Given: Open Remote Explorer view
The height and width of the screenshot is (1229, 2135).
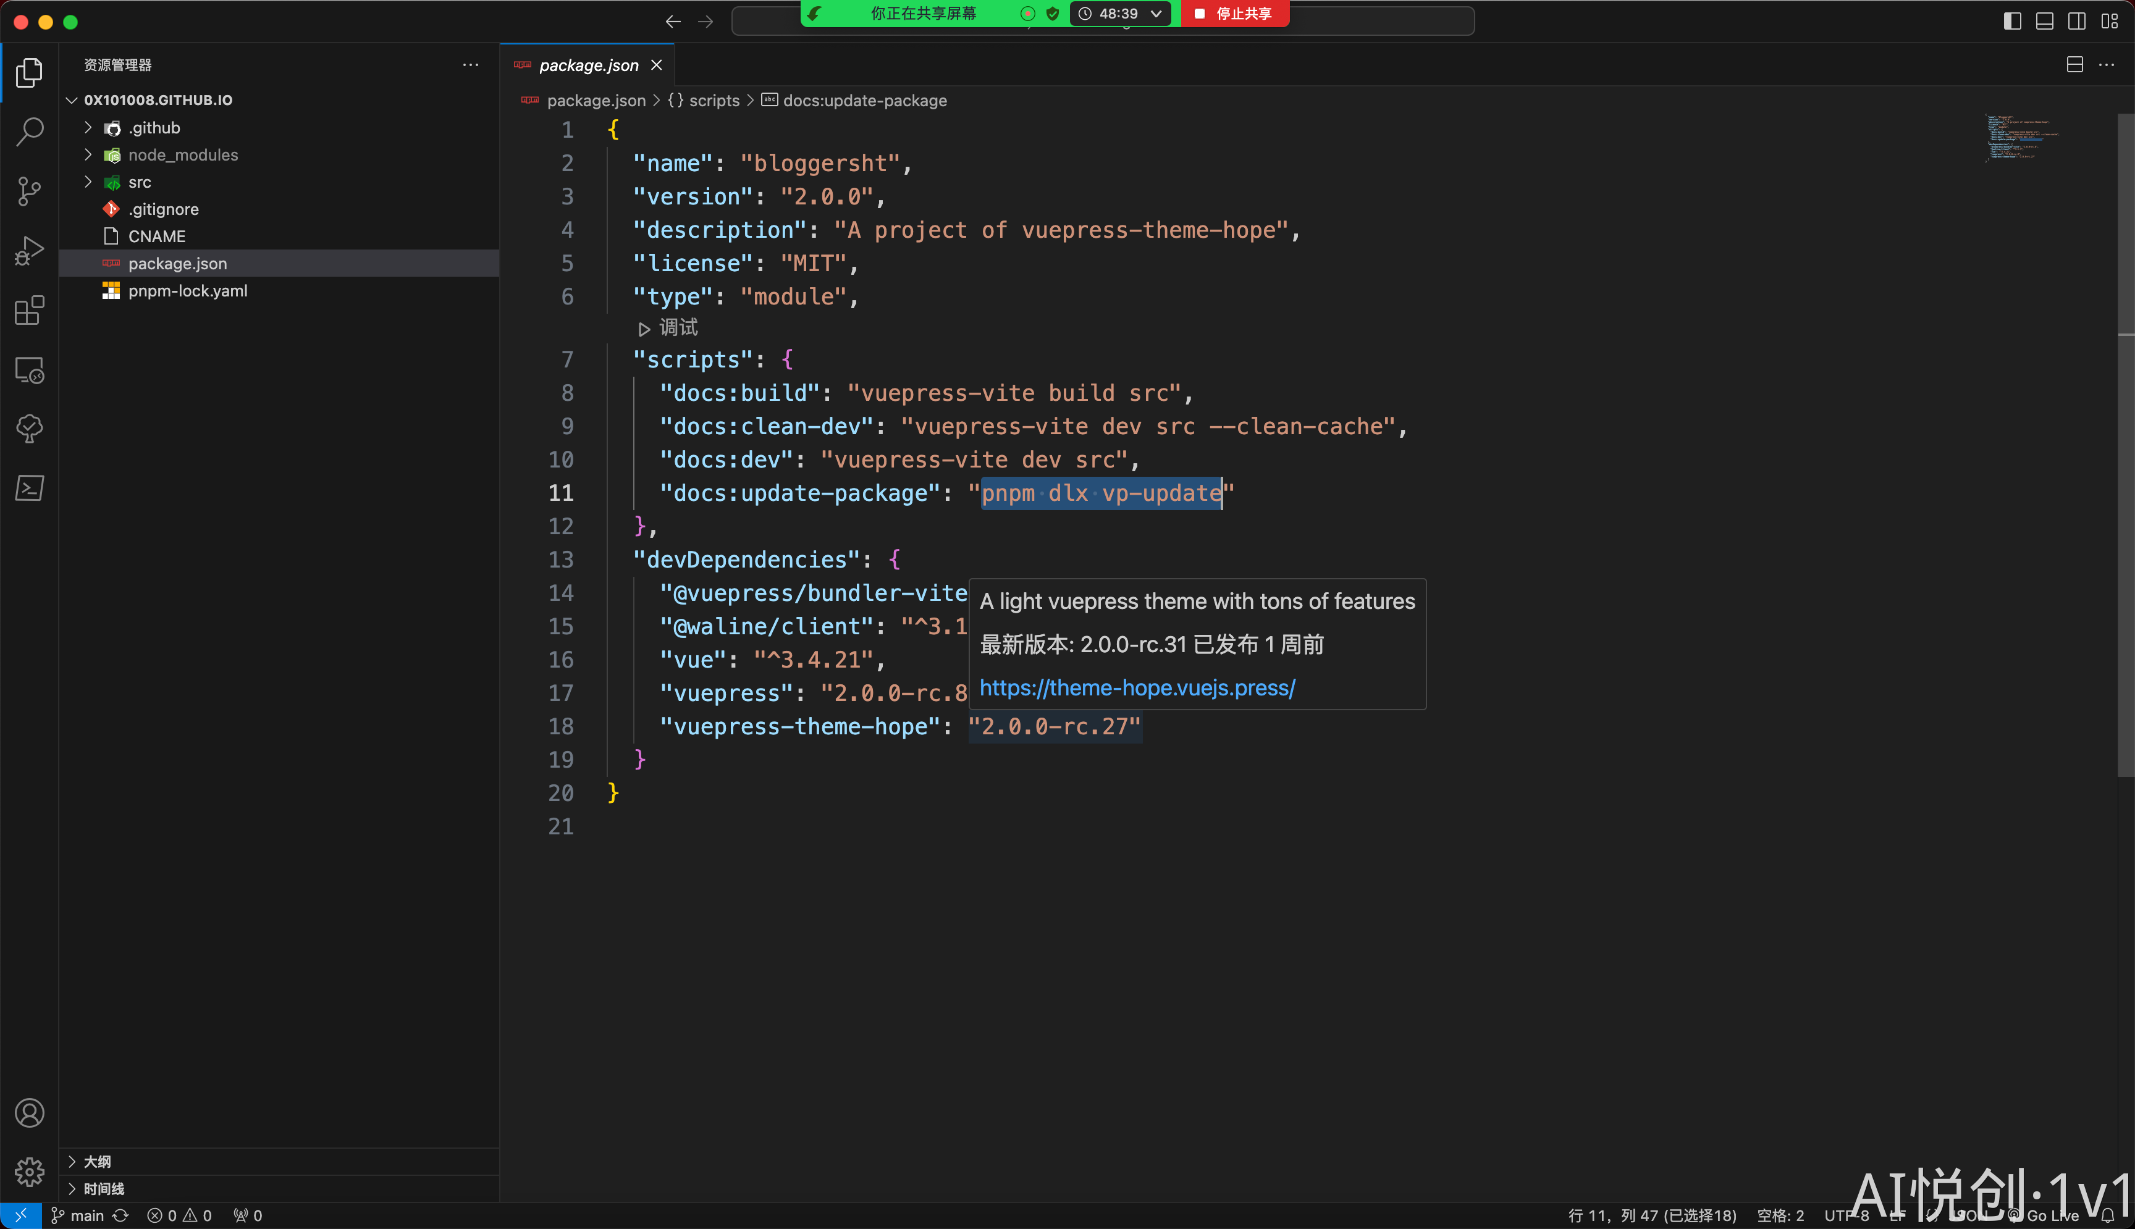Looking at the screenshot, I should click(30, 370).
